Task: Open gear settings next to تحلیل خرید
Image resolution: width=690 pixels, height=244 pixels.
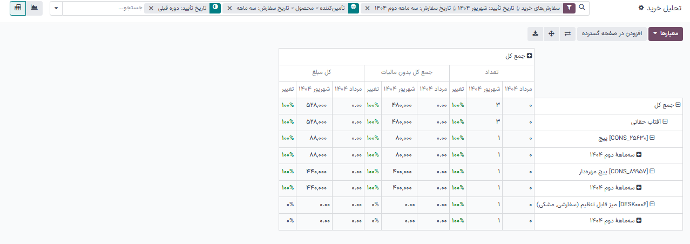Action: pos(641,8)
